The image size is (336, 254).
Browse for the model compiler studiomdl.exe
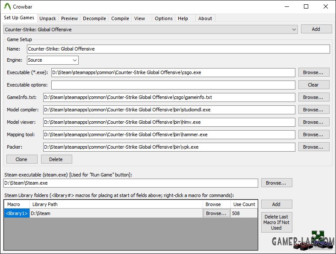coord(314,110)
